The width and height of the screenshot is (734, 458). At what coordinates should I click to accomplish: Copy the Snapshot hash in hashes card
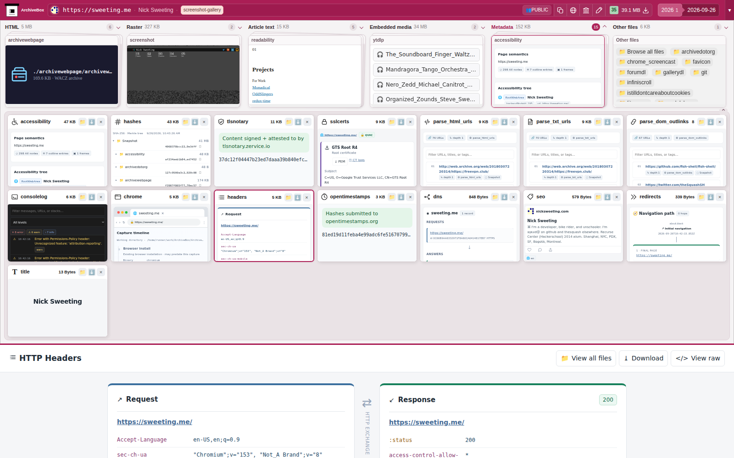(x=200, y=147)
